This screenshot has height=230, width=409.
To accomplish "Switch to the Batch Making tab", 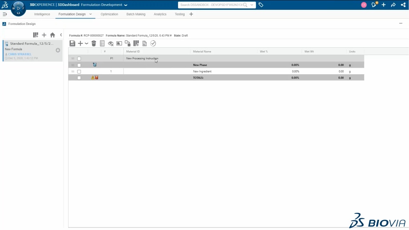I will (136, 14).
